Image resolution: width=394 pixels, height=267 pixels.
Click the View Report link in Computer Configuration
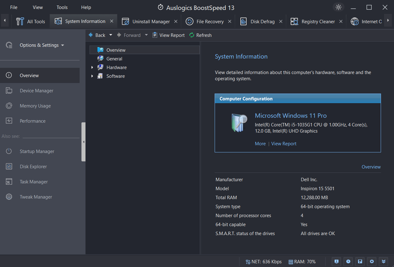tap(284, 143)
